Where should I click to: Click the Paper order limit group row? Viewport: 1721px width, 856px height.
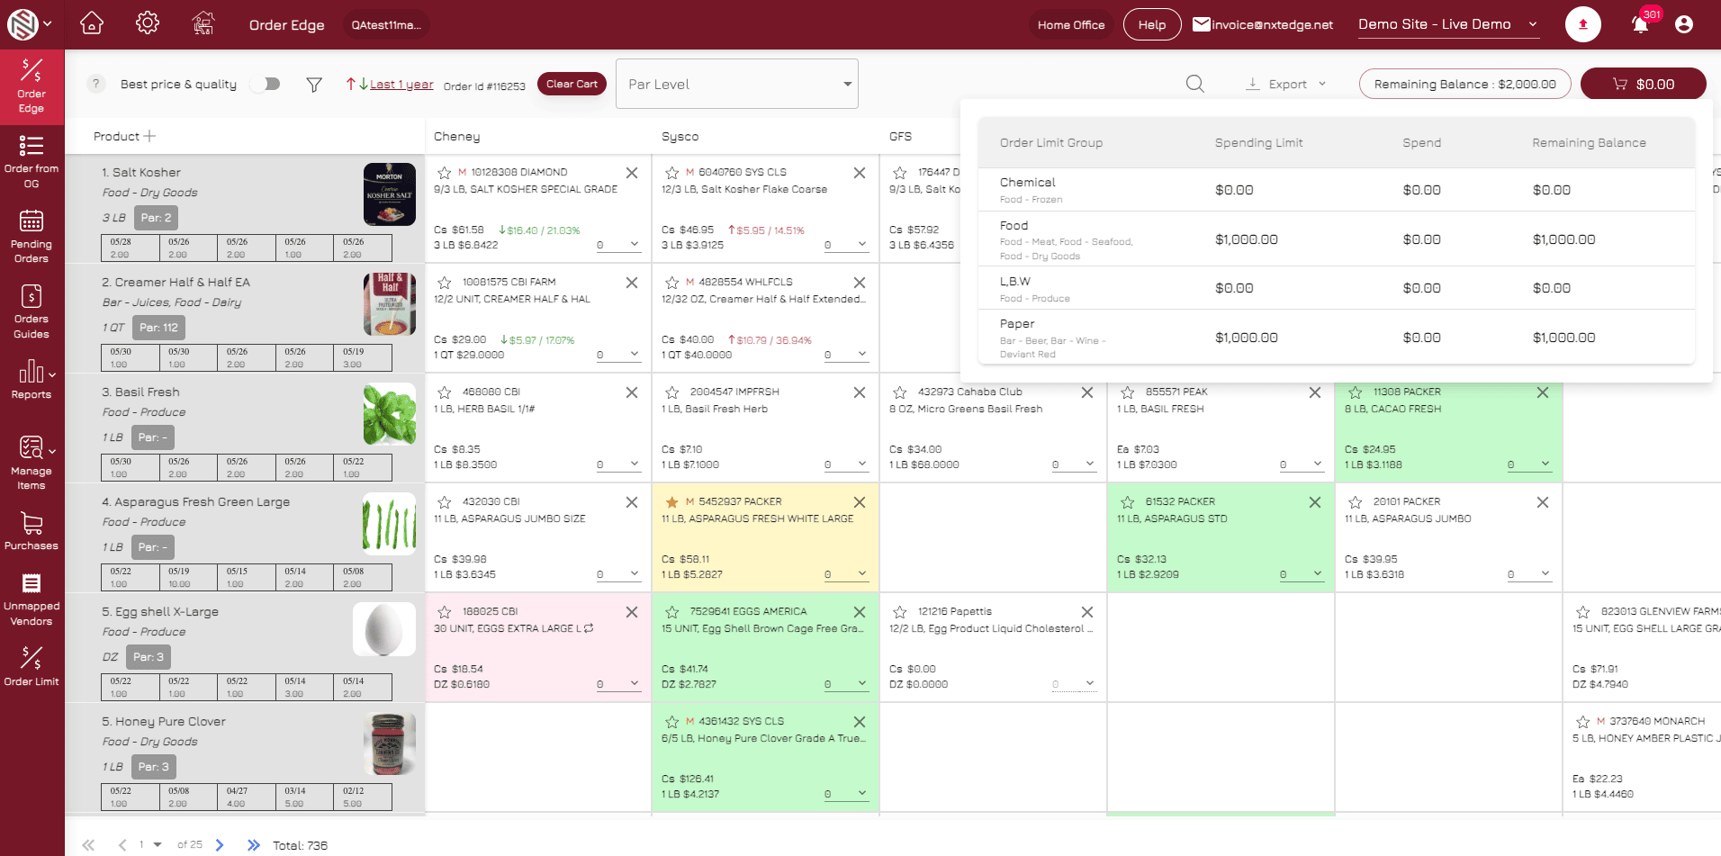point(1337,338)
